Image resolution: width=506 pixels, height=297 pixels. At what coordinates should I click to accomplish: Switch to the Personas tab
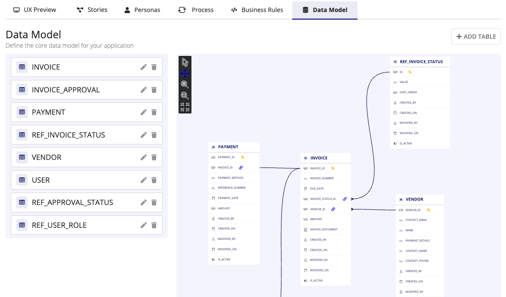(142, 10)
